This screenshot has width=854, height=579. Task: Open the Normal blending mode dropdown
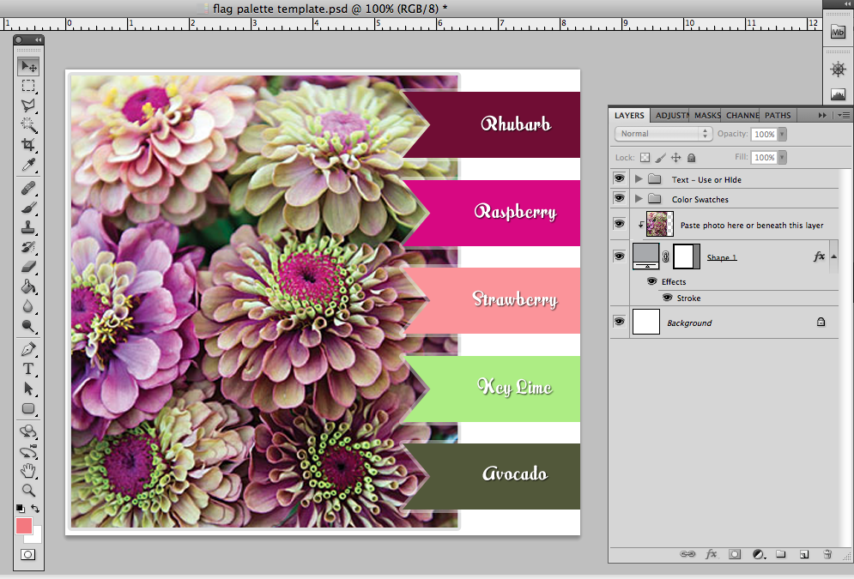(x=662, y=134)
